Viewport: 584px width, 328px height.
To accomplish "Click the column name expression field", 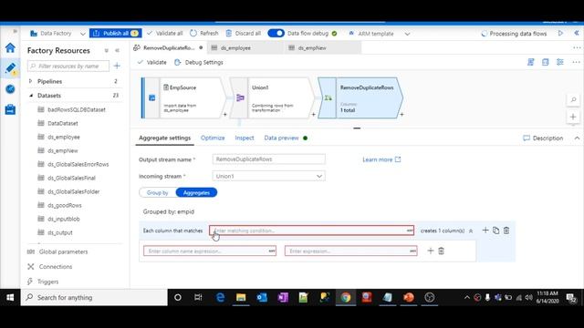I will tap(210, 251).
